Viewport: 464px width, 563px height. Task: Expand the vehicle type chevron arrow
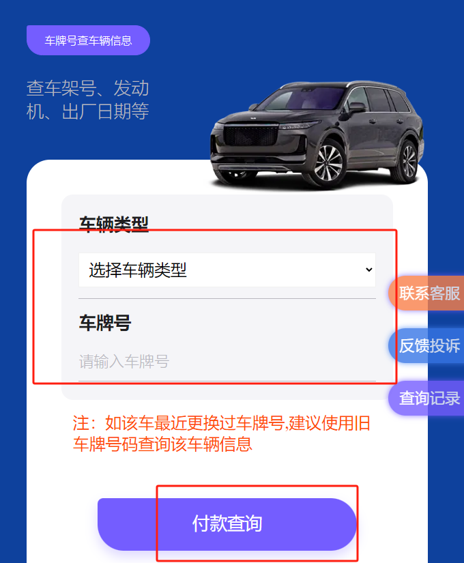coord(369,270)
